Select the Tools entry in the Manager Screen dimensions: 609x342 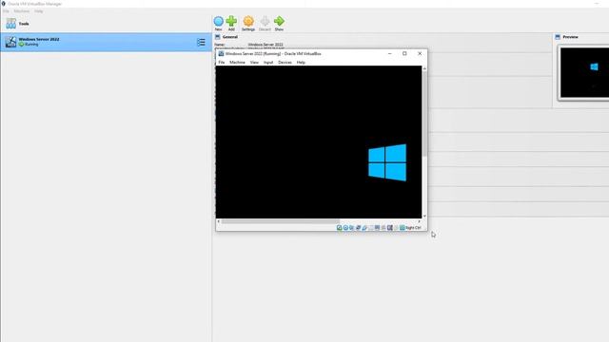pos(106,24)
